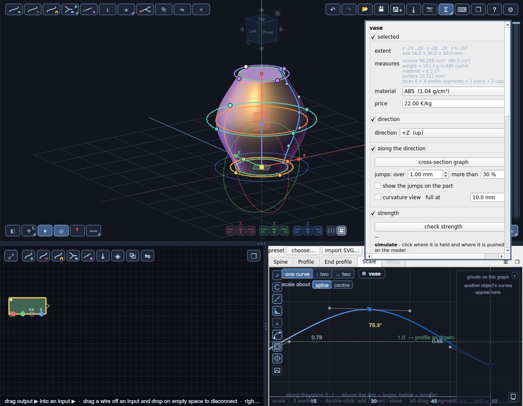Select the green node in the node editor
This screenshot has height=406, width=523.
pyautogui.click(x=28, y=306)
